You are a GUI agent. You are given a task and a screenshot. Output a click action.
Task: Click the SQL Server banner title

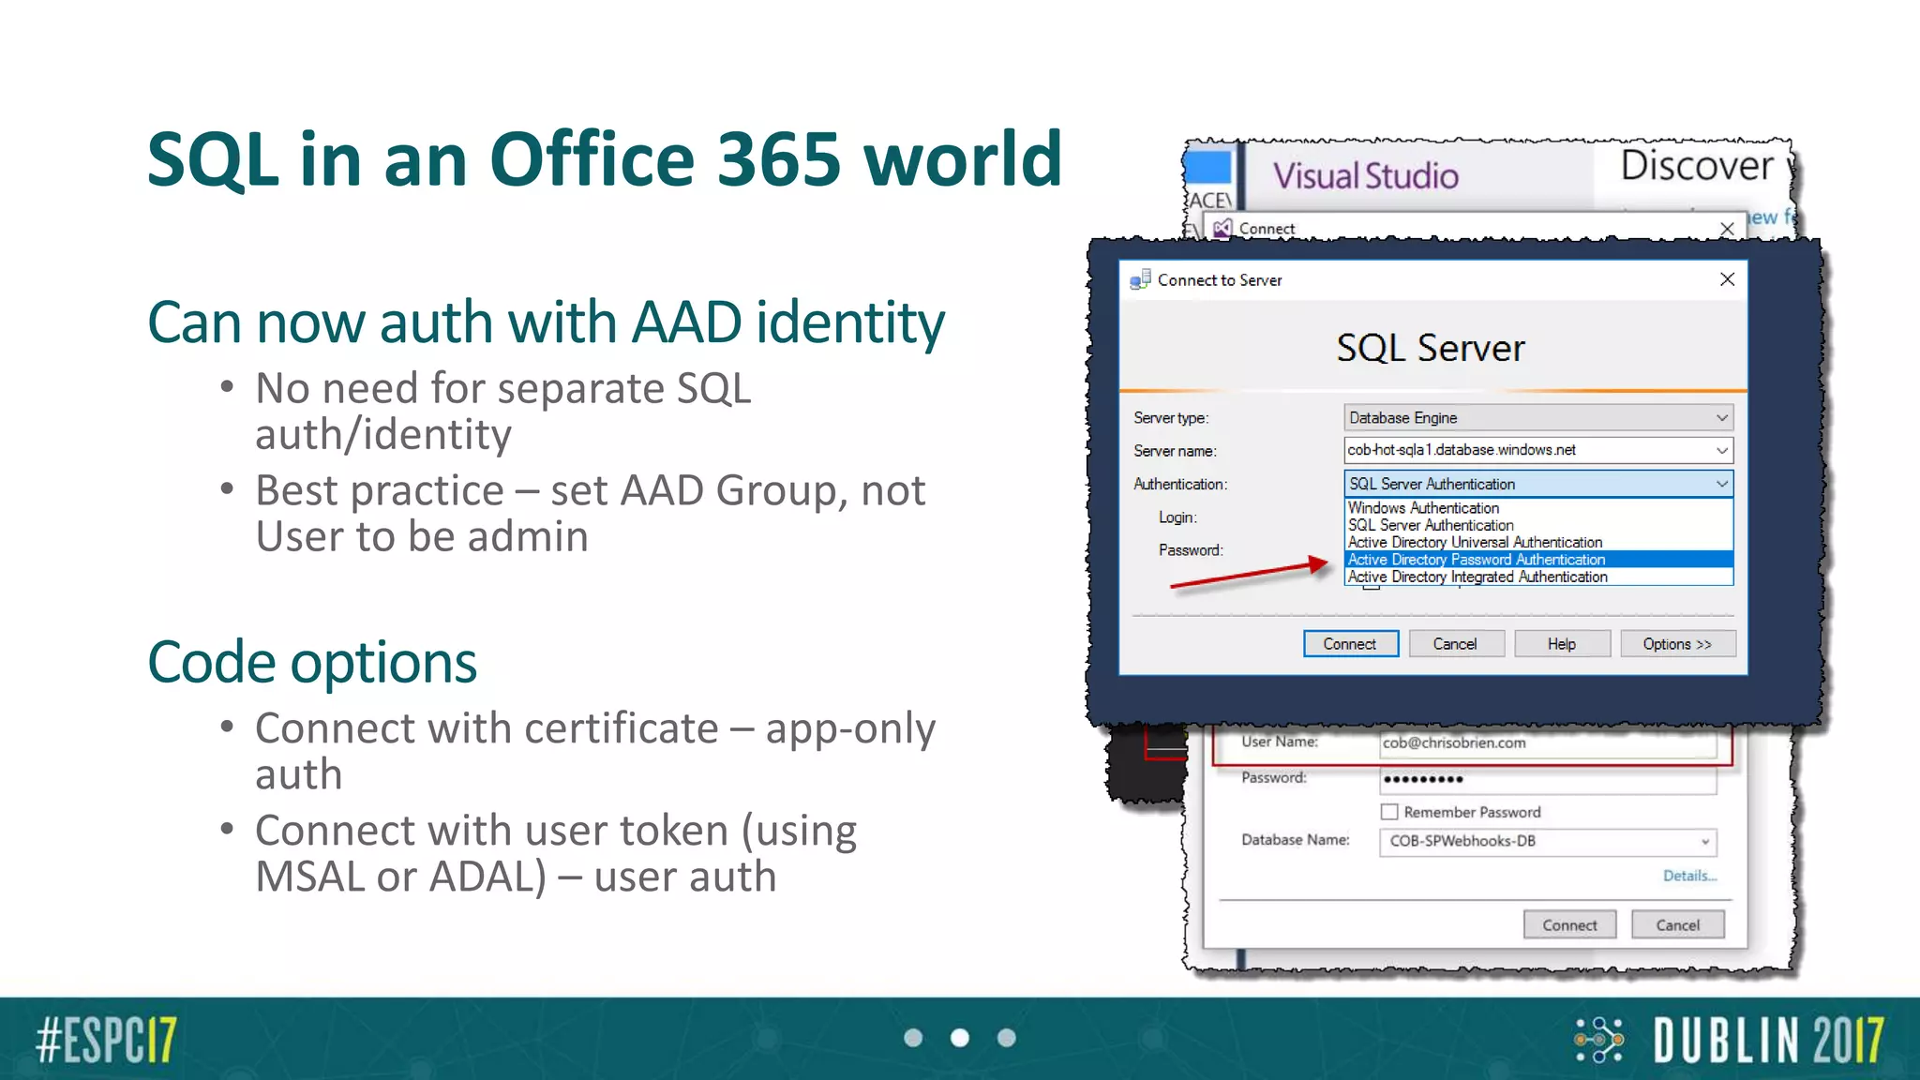pyautogui.click(x=1431, y=348)
